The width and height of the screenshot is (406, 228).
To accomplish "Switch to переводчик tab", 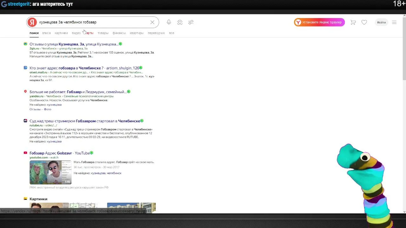I will pos(156,33).
